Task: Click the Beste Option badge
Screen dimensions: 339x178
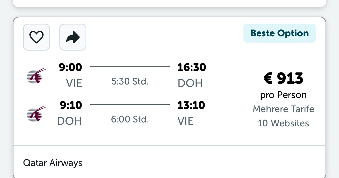Action: [280, 33]
